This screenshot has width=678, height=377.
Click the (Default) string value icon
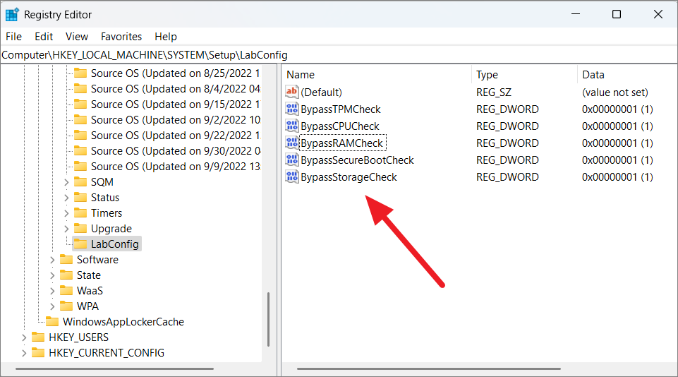click(x=292, y=92)
